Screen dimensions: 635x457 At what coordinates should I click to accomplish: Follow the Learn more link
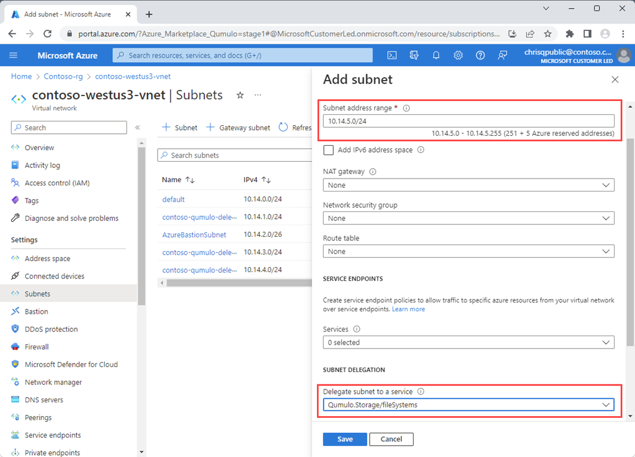408,309
